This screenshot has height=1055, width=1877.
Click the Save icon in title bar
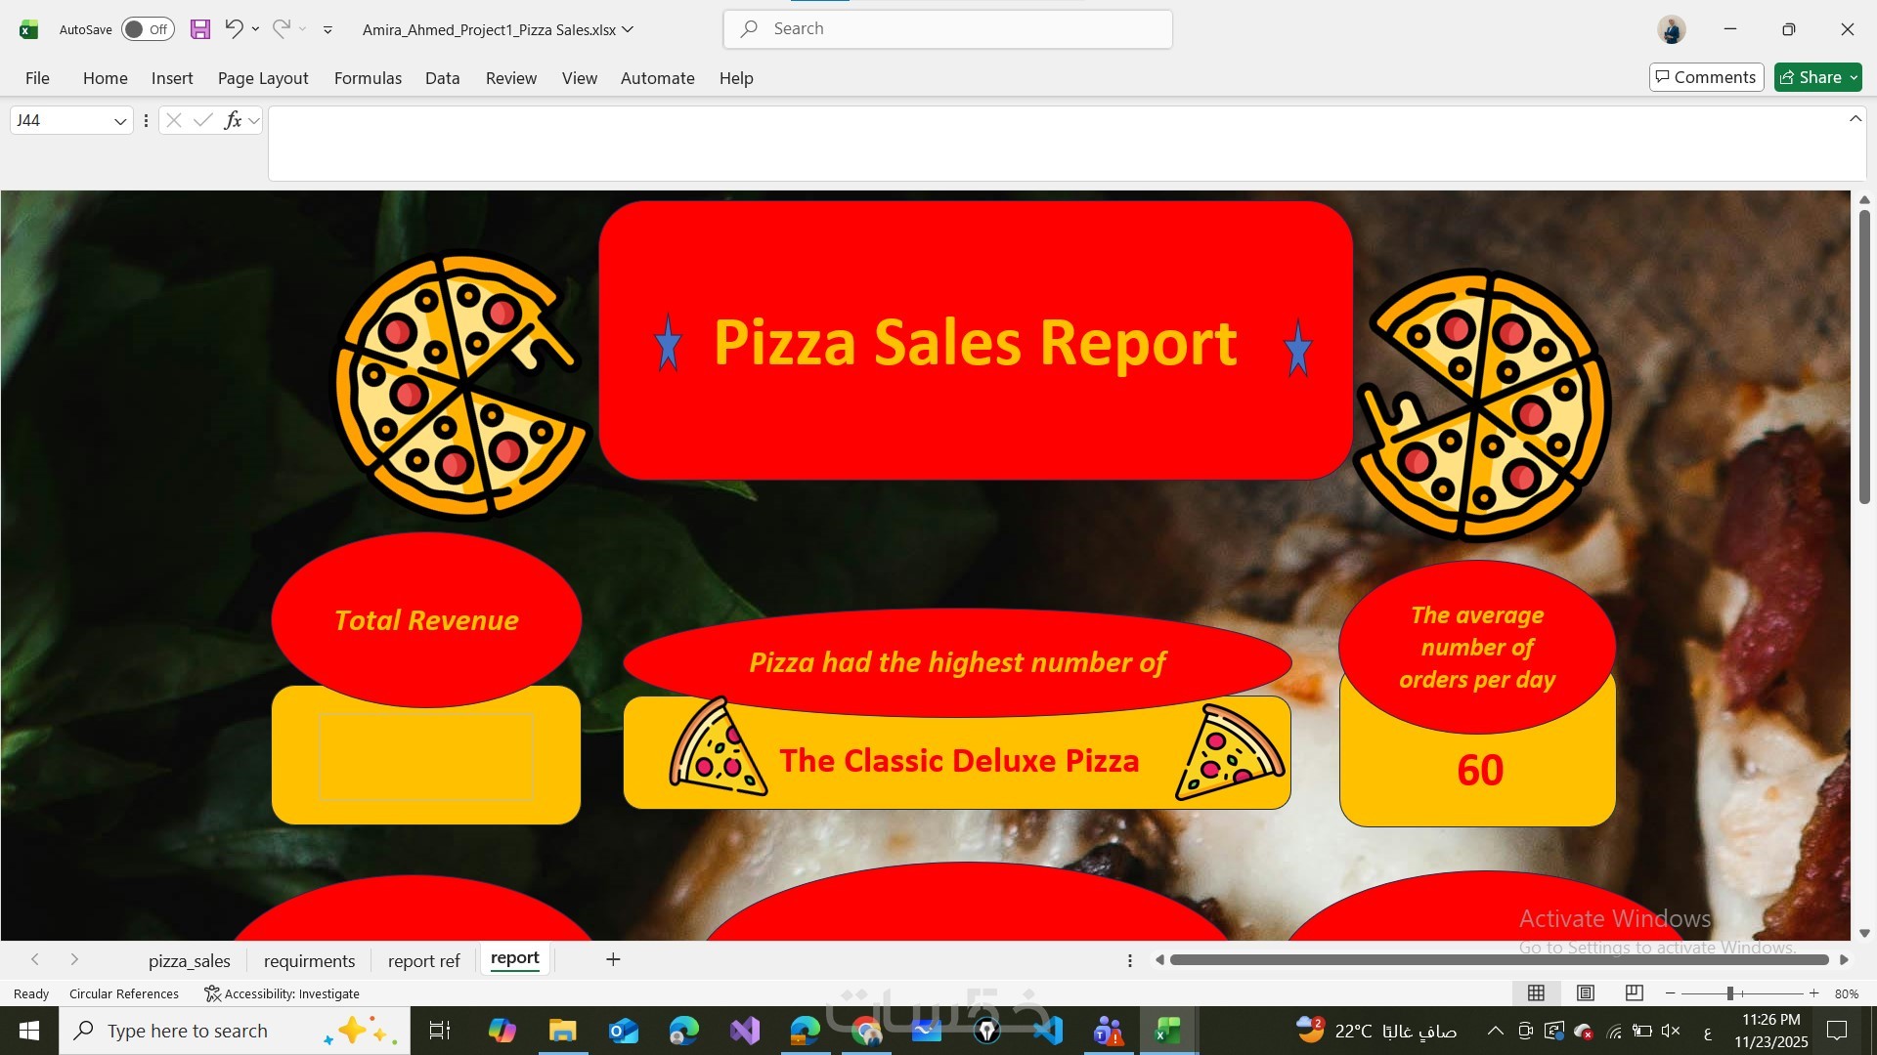pyautogui.click(x=200, y=29)
